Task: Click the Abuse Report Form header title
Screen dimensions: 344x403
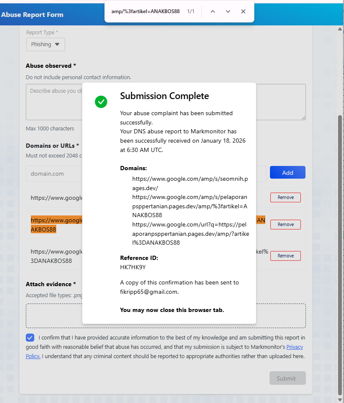Action: (32, 15)
